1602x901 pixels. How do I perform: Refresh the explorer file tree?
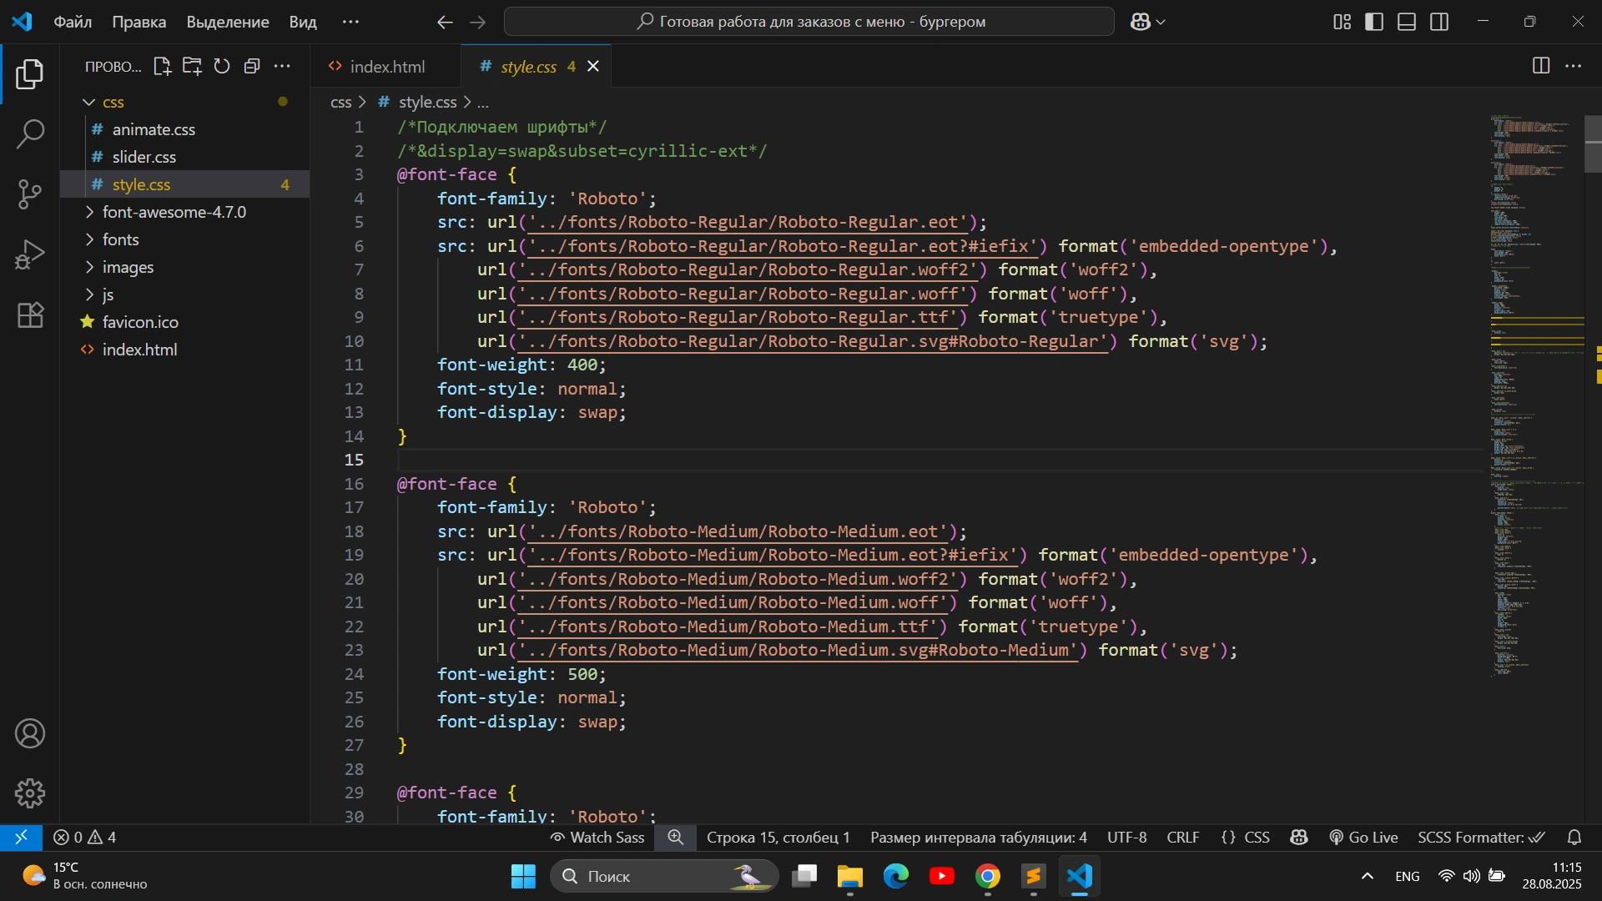[x=222, y=67]
